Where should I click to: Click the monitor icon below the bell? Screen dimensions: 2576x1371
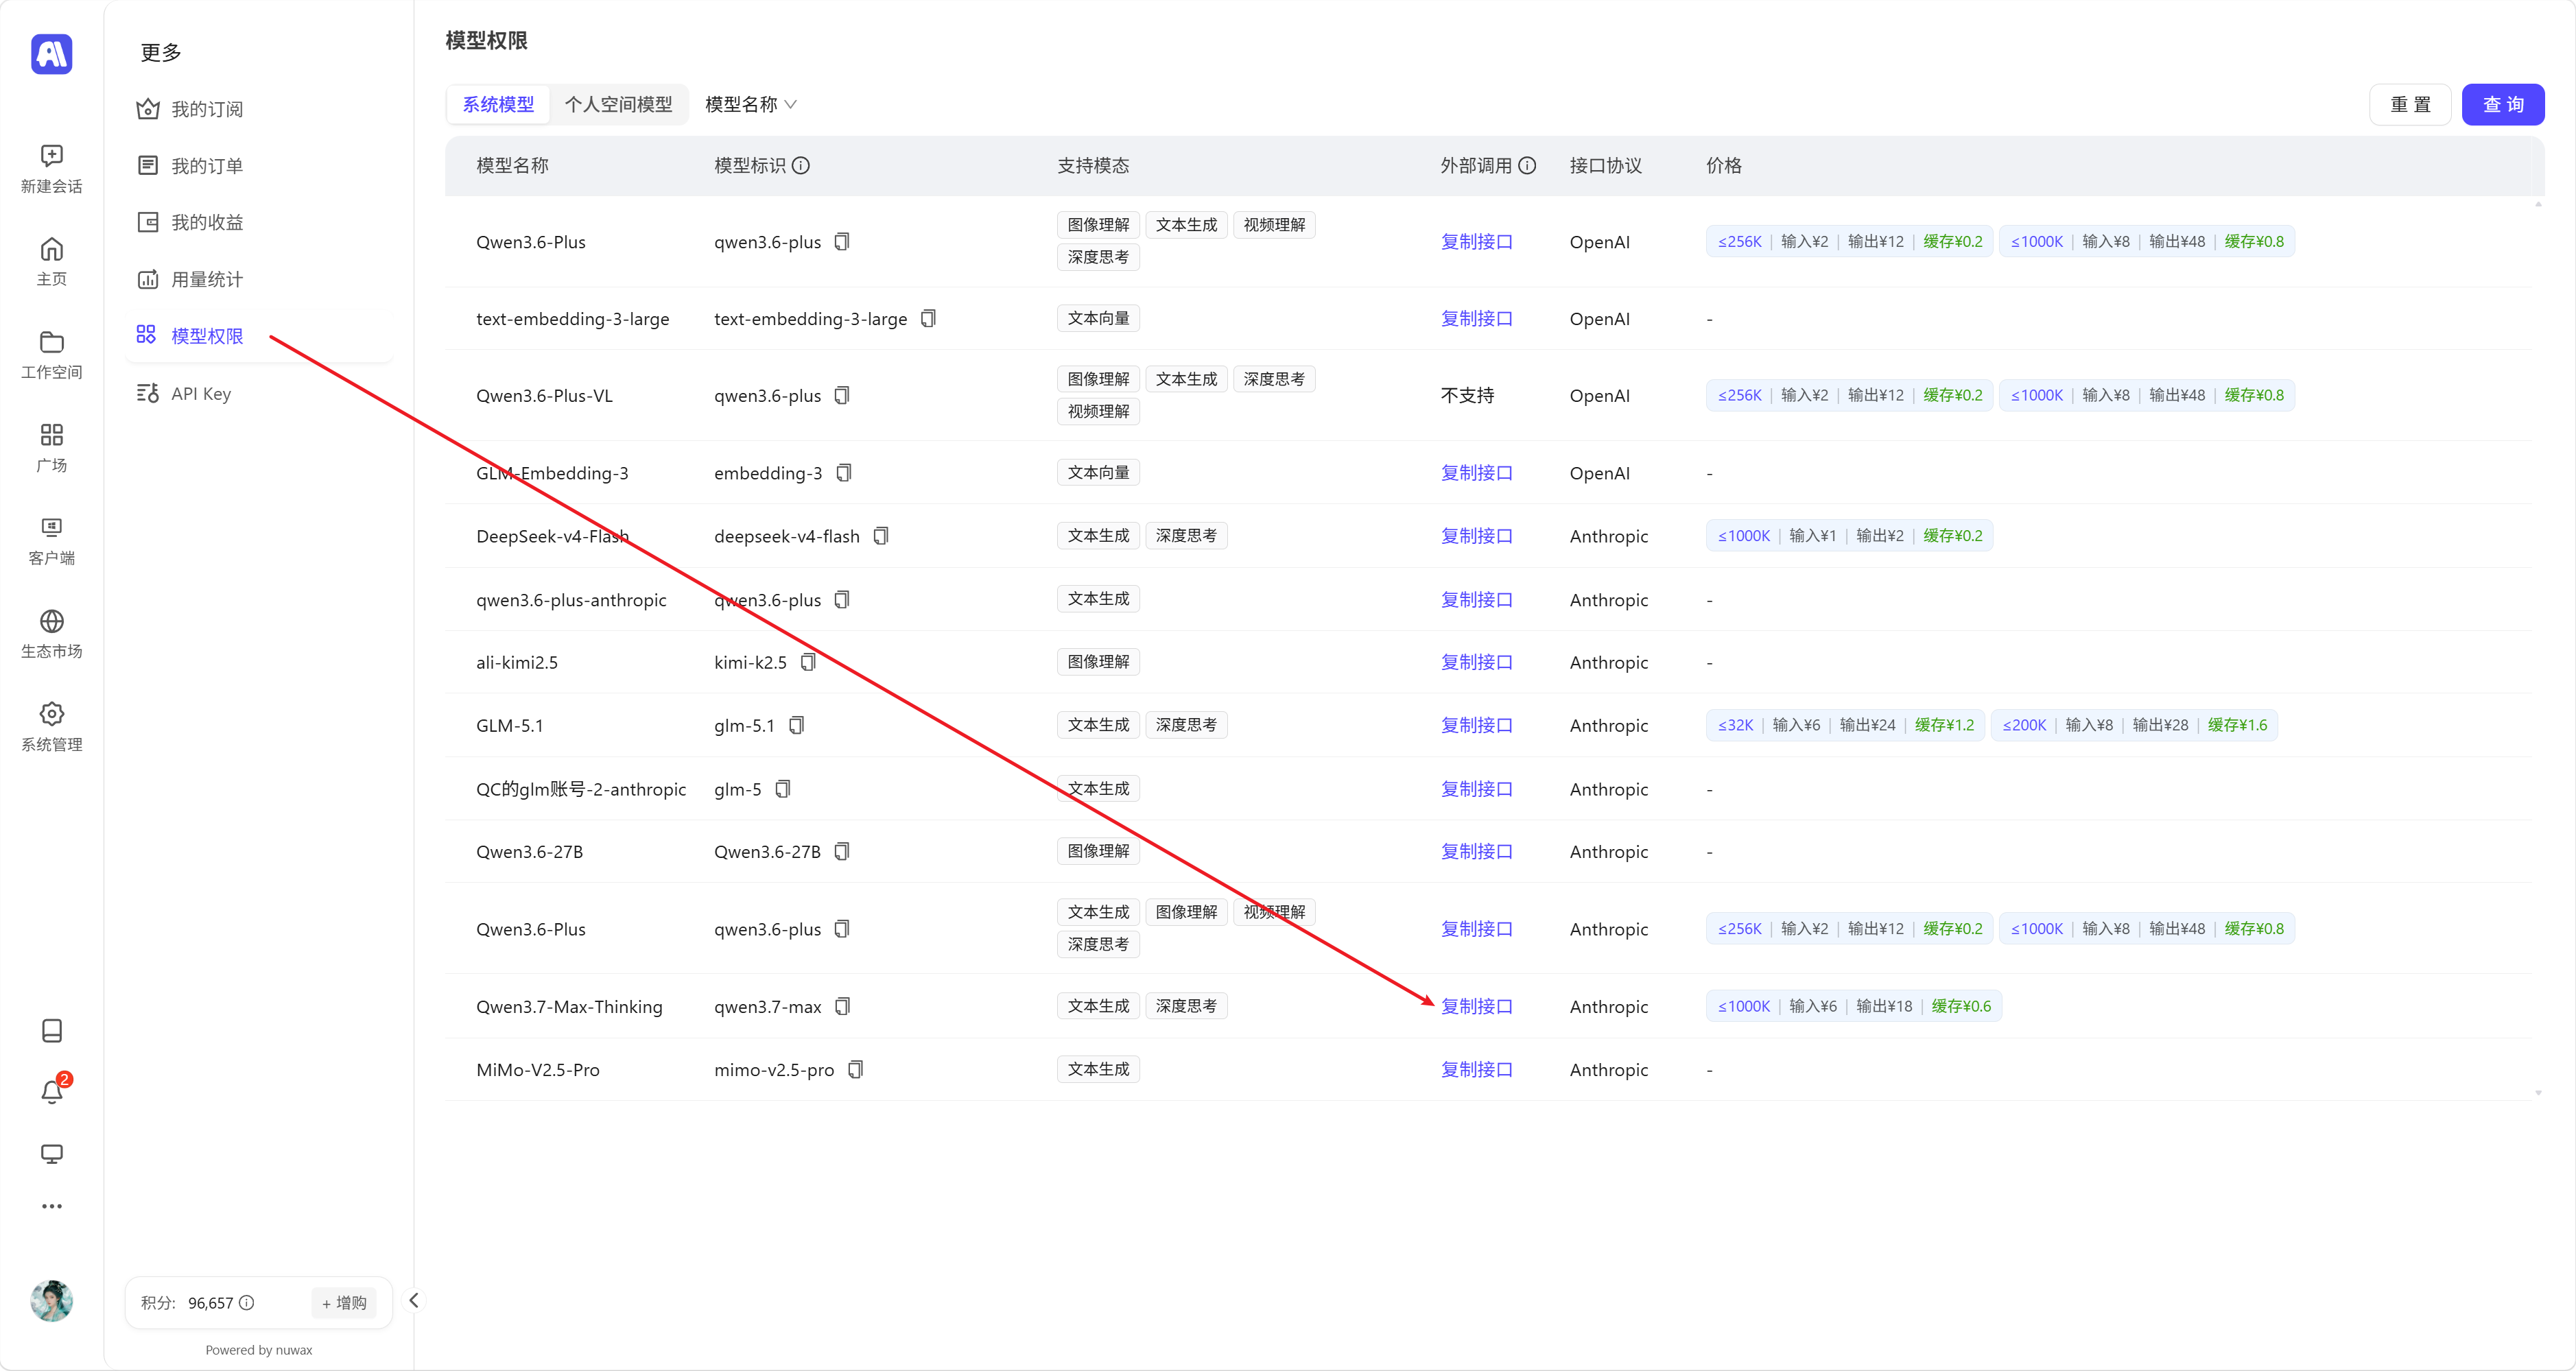pos(52,1154)
